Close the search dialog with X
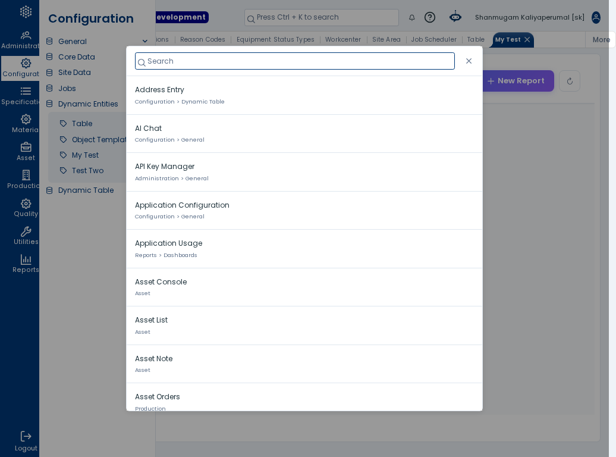616x457 pixels. [469, 61]
